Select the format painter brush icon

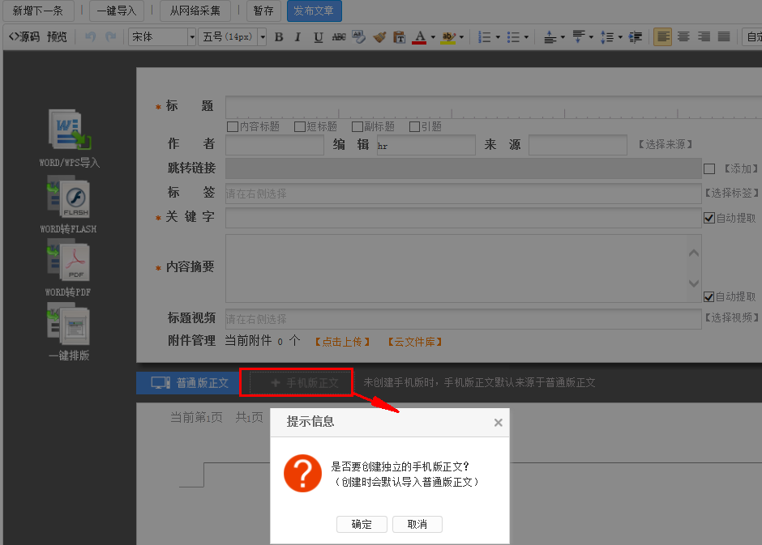(379, 37)
